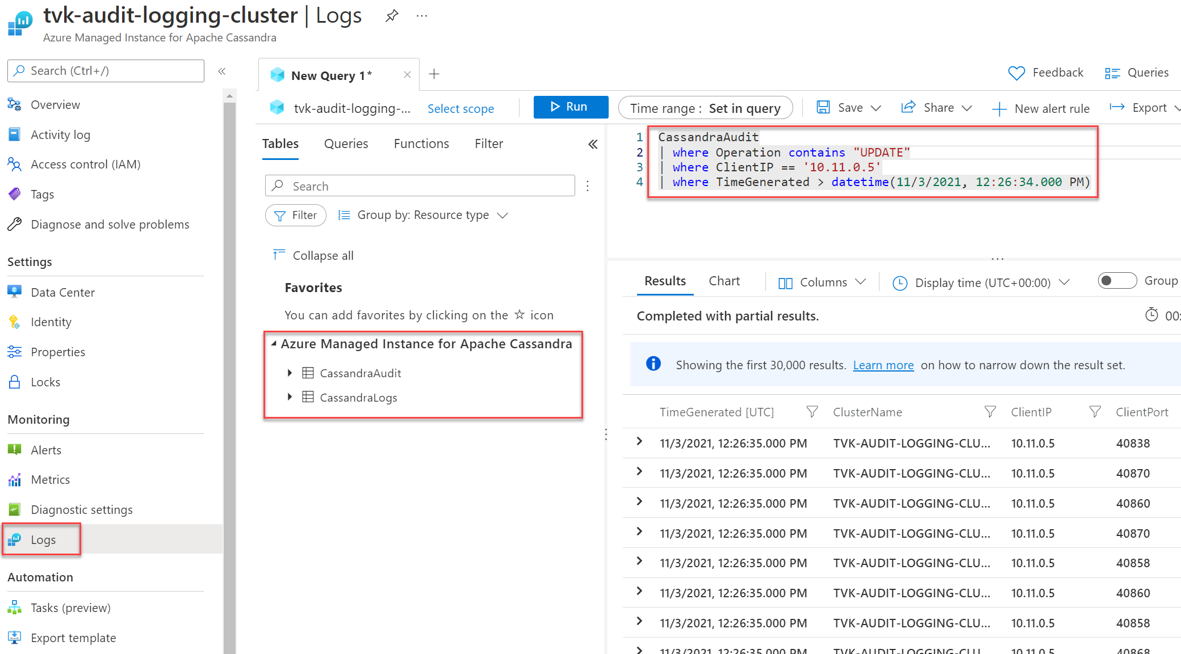Click the Save query dropdown arrow

[876, 108]
